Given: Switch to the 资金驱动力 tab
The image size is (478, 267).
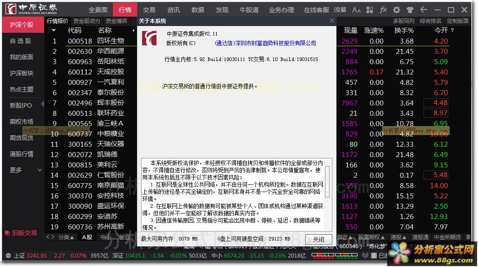Looking at the screenshot, I should [87, 21].
